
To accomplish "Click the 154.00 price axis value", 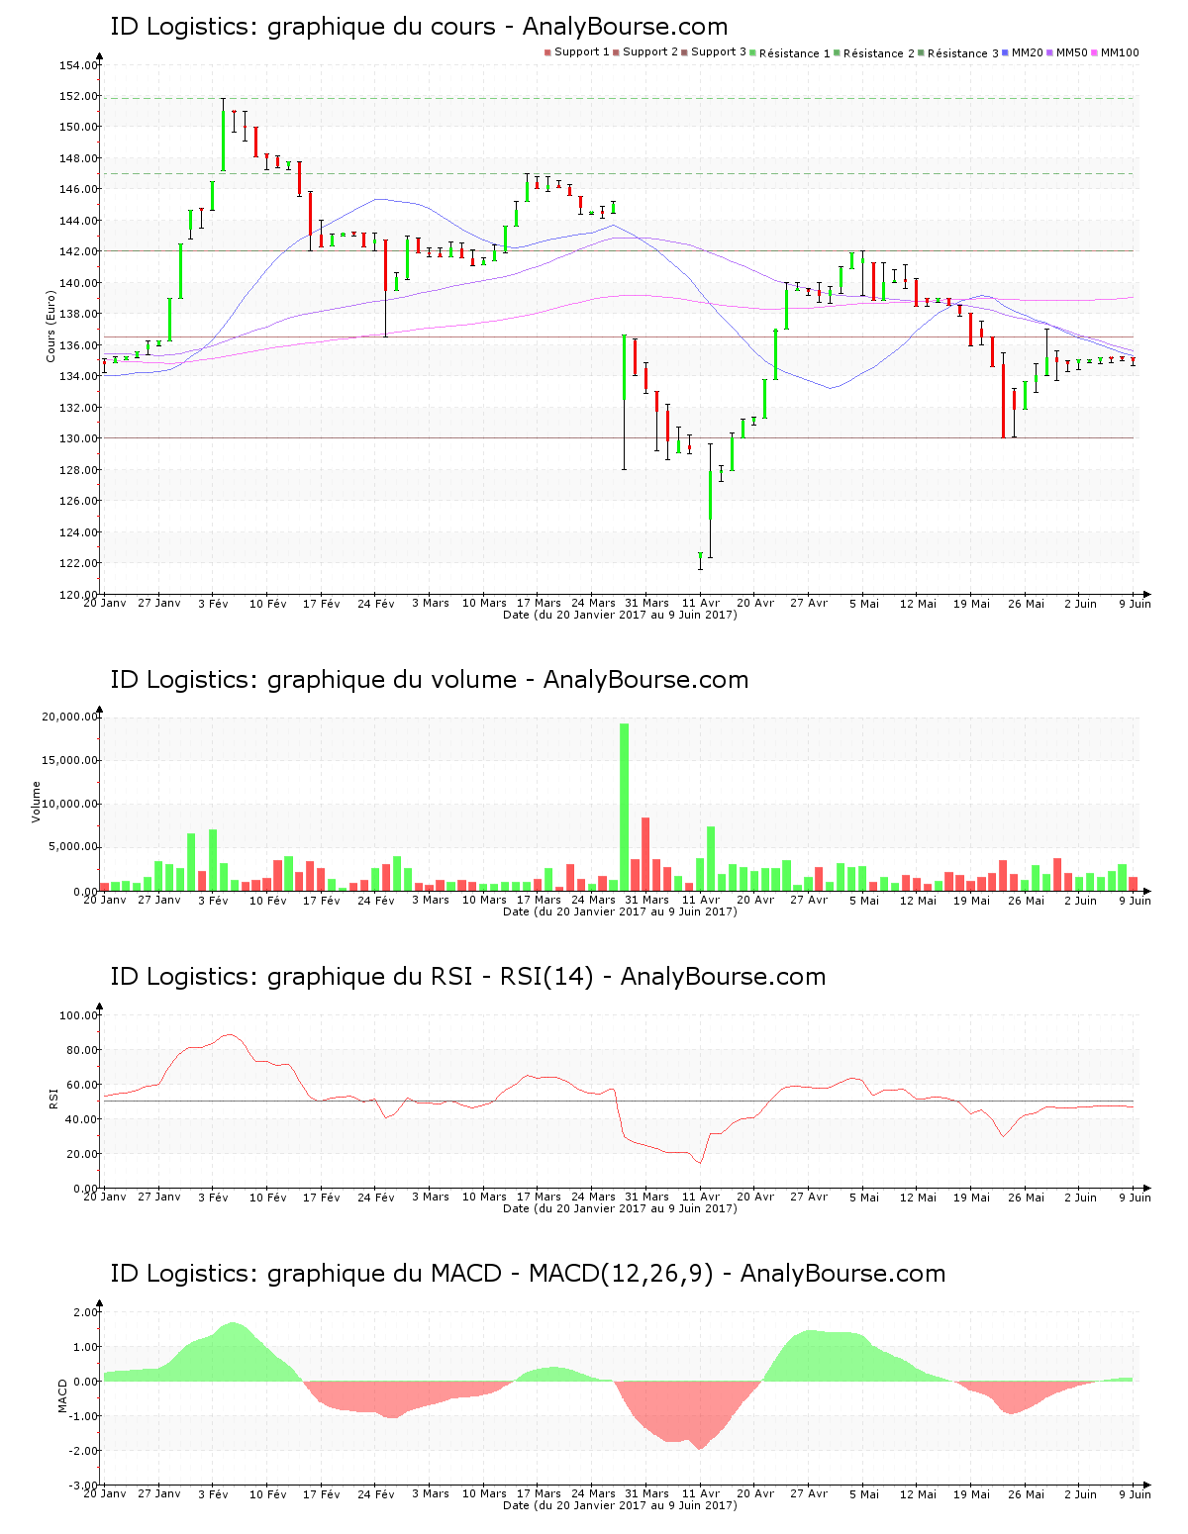I will point(78,65).
